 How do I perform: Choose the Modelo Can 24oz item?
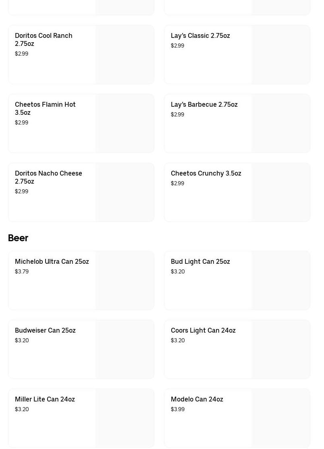[x=197, y=399]
